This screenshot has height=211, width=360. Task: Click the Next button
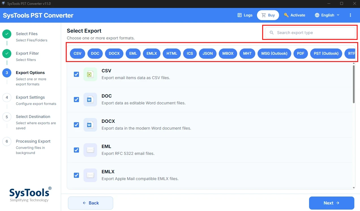332,203
